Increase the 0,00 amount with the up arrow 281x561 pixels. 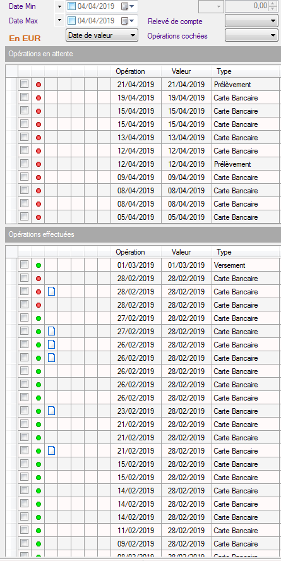point(273,3)
